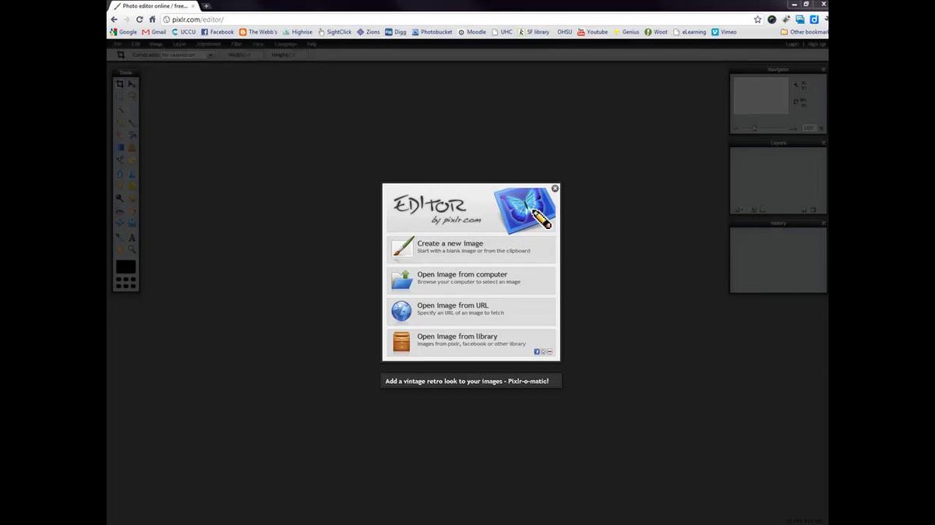Open the Filter menu
The image size is (935, 525).
[236, 44]
